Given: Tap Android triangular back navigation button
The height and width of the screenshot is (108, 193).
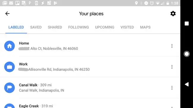Looking at the screenshot, I should coord(187,84).
